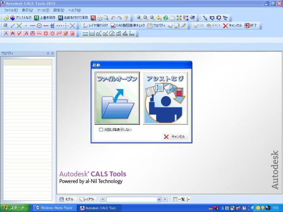This screenshot has width=283, height=212.
Task: Expand the selection toolbar overflow arrow
Action: pyautogui.click(x=231, y=19)
